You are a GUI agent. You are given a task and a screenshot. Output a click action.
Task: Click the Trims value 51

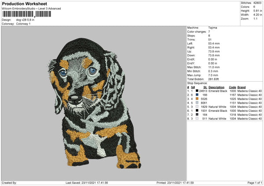tap(210, 39)
